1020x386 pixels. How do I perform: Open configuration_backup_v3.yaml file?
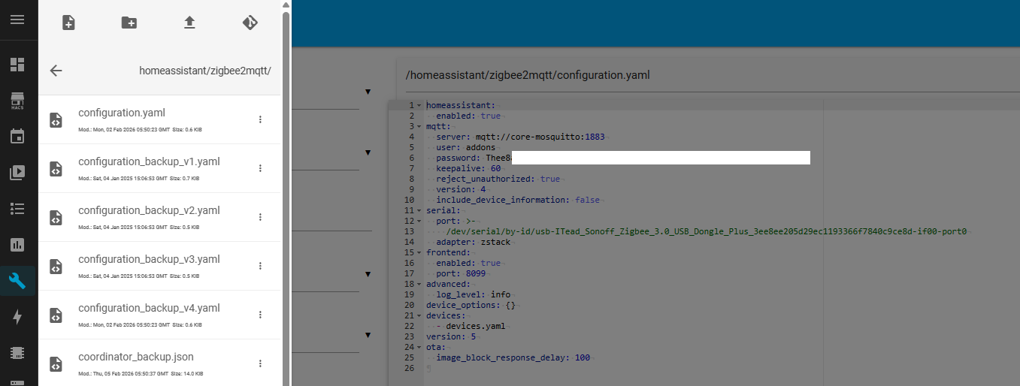tap(149, 260)
